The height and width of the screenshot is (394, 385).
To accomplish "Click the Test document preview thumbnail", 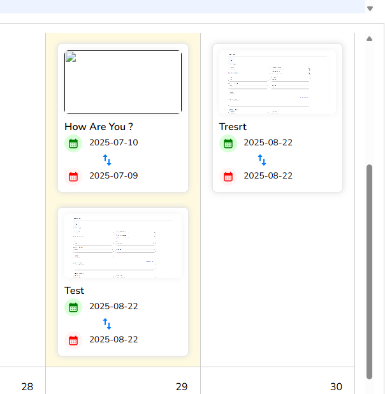I will (x=123, y=245).
